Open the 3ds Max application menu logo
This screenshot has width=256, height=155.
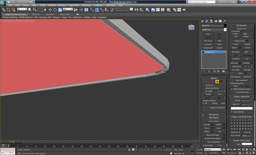click(x=3, y=3)
